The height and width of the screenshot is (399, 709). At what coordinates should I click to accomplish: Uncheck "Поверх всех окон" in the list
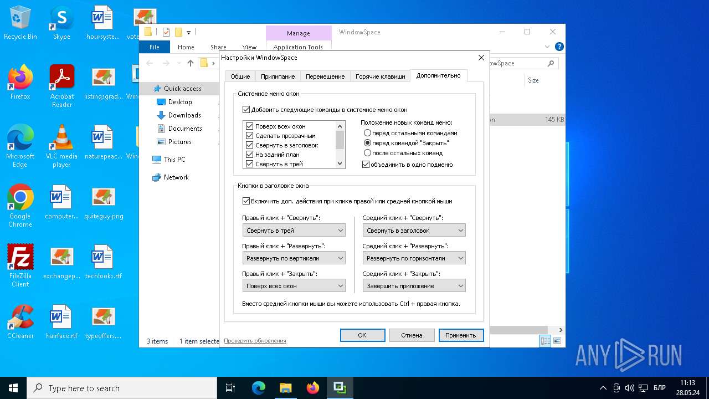pos(249,126)
